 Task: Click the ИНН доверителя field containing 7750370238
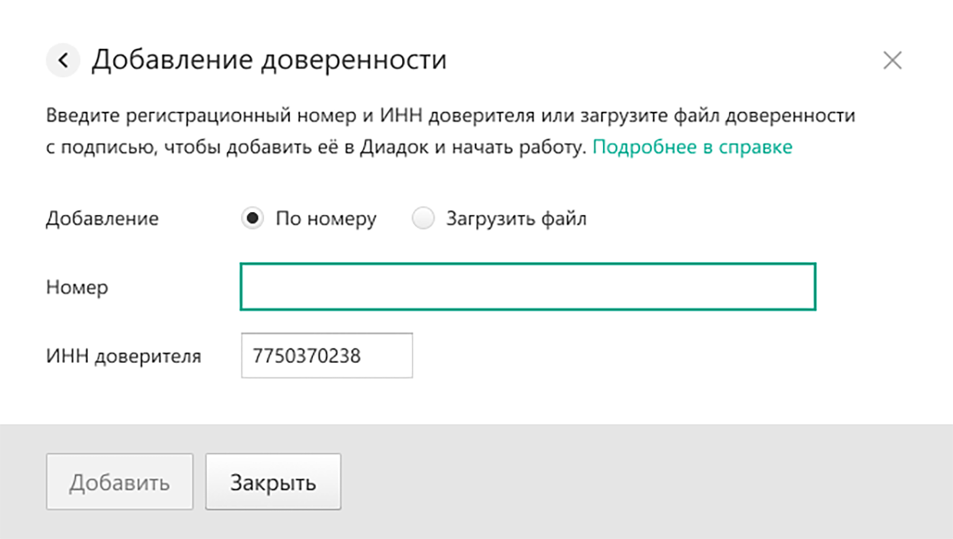click(x=327, y=356)
